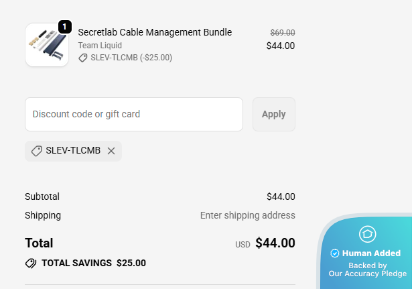Click the tag icon inside the SLEV-TLCMB chip
This screenshot has width=412, height=289.
(x=37, y=151)
